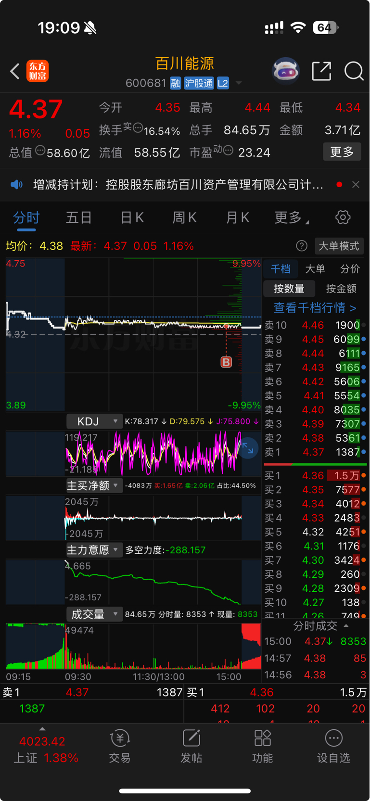Switch to the 周K tab
Viewport: 370px width, 801px height.
(184, 217)
